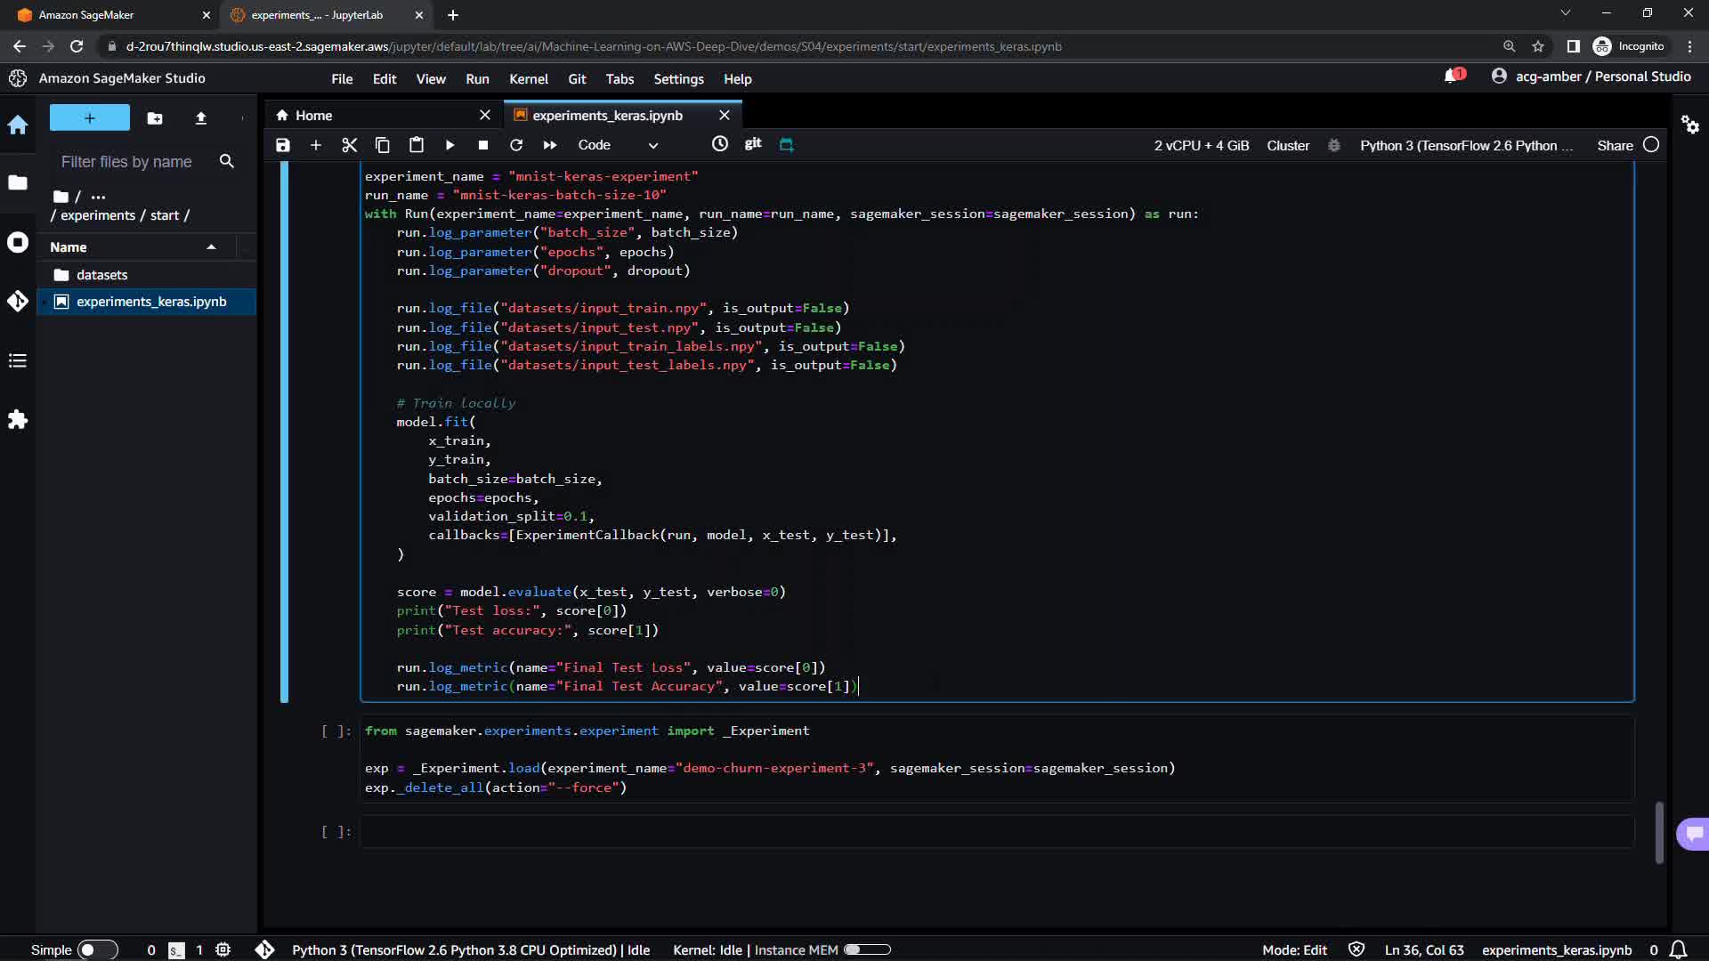Cut the selected cell with scissors icon
This screenshot has width=1709, height=961.
tap(349, 145)
